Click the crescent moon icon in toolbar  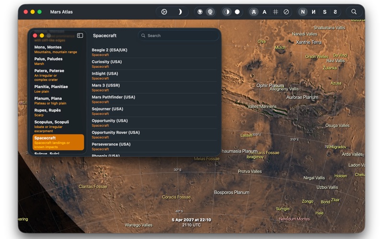[180, 11]
